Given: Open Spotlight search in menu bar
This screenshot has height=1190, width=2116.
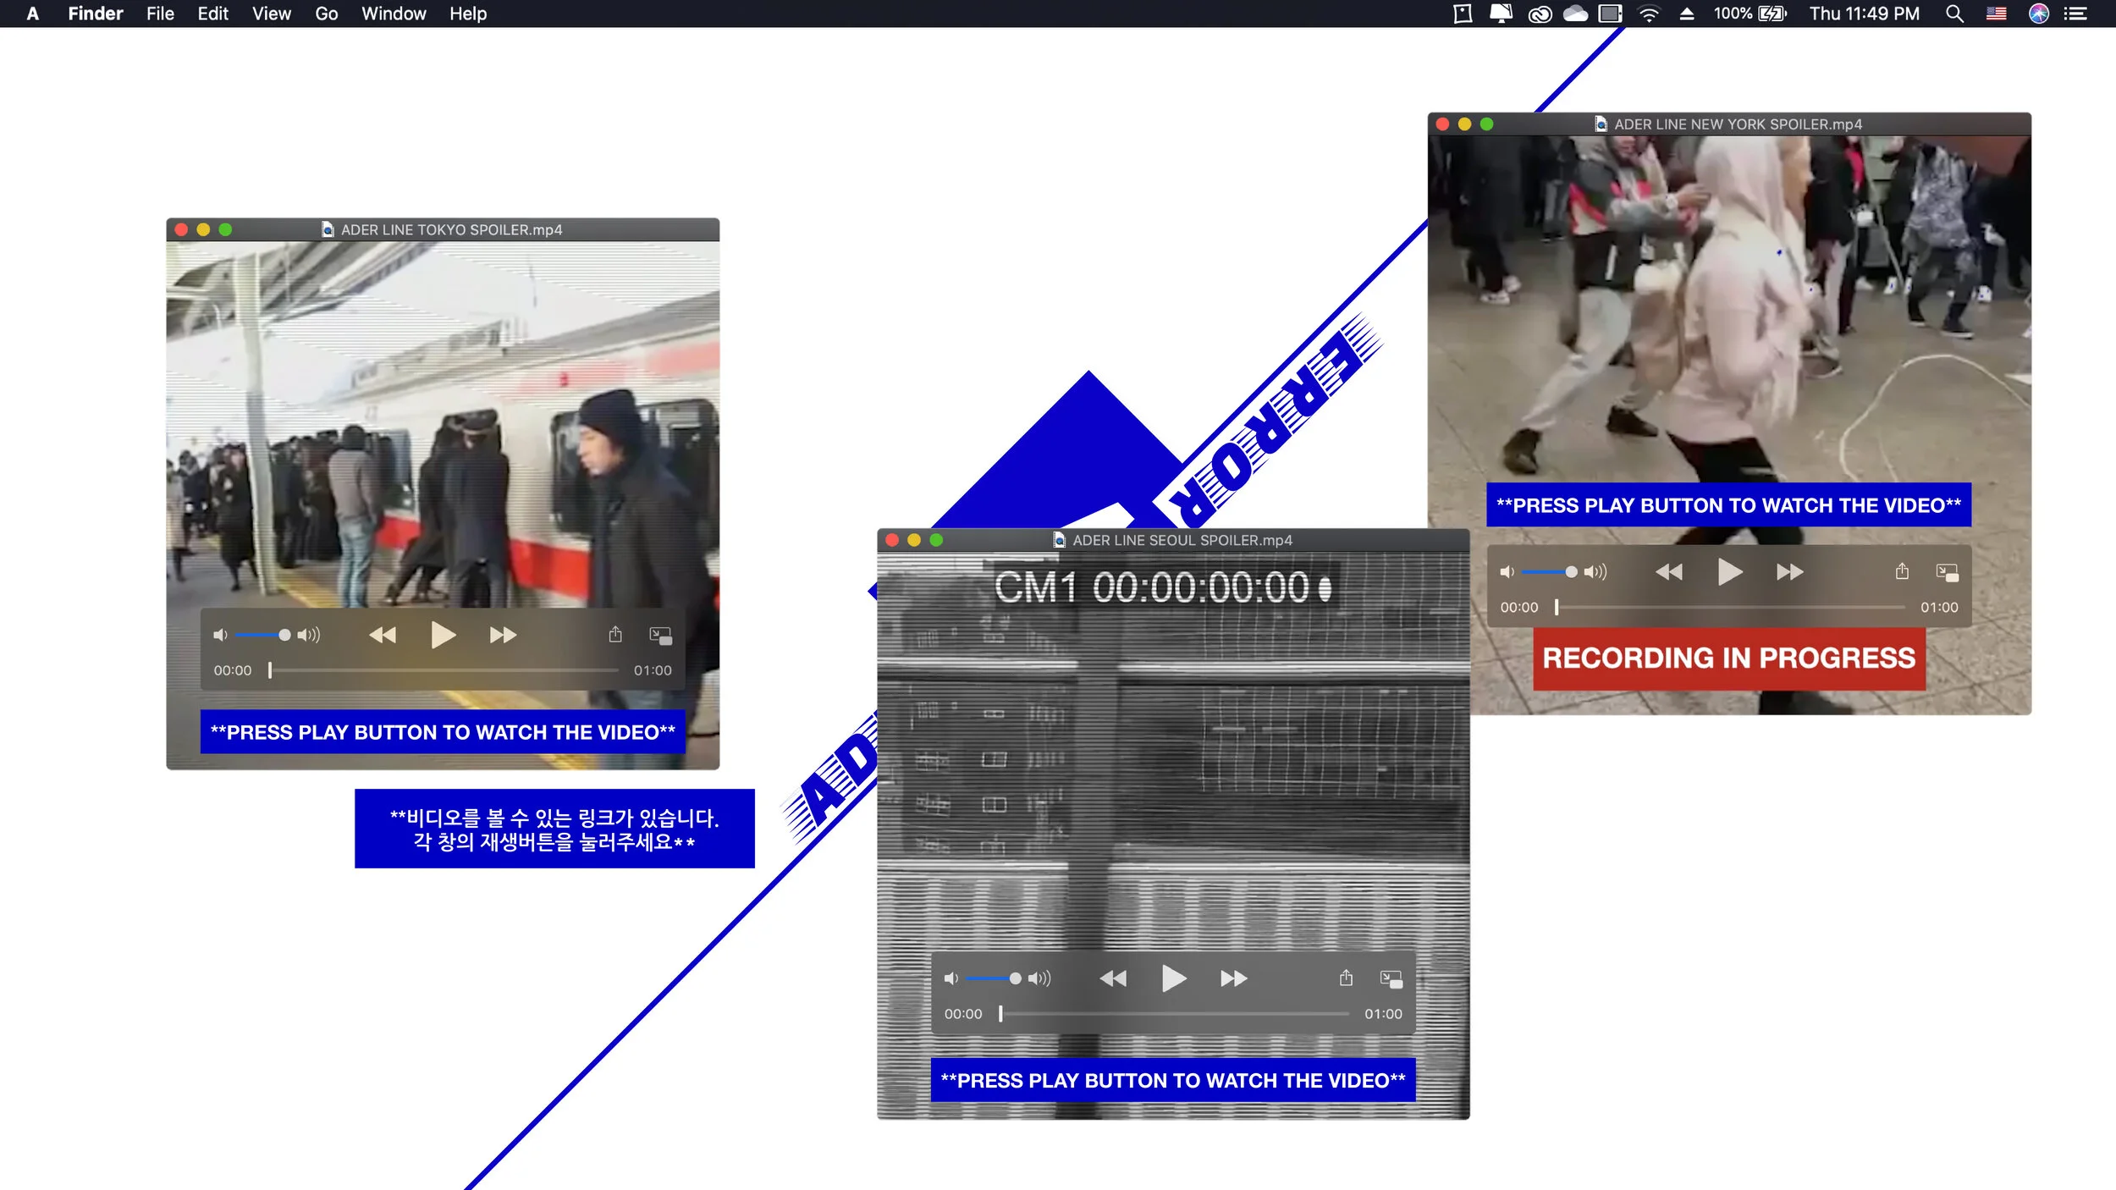Looking at the screenshot, I should pyautogui.click(x=1954, y=14).
